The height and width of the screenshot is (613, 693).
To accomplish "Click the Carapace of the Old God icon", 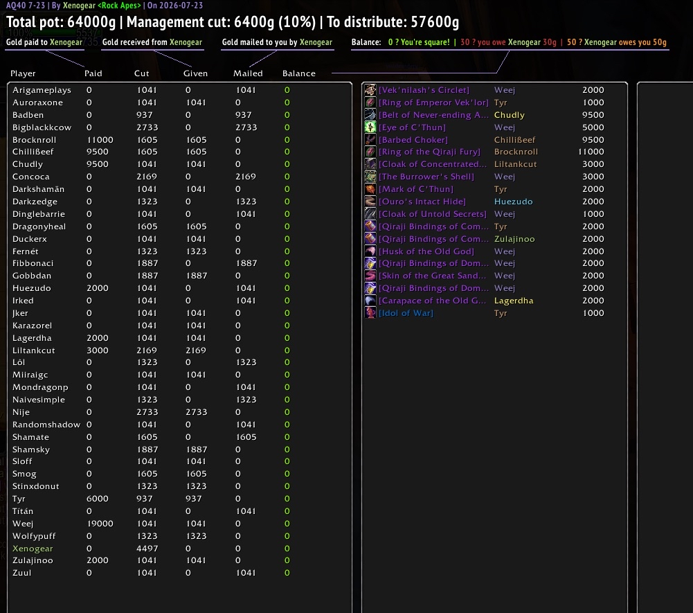I will (x=370, y=301).
